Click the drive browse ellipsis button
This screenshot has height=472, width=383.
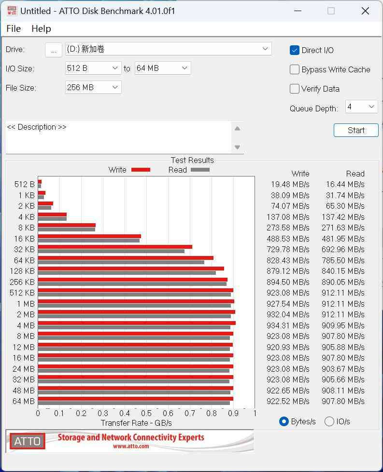pyautogui.click(x=54, y=50)
